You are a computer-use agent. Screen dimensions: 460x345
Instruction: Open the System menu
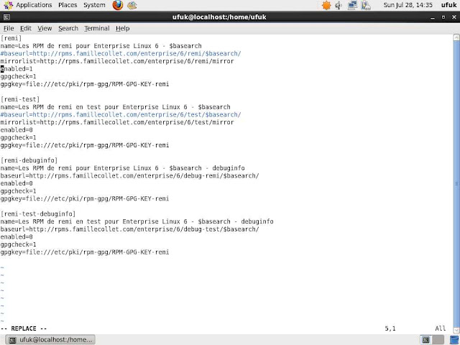click(x=94, y=5)
